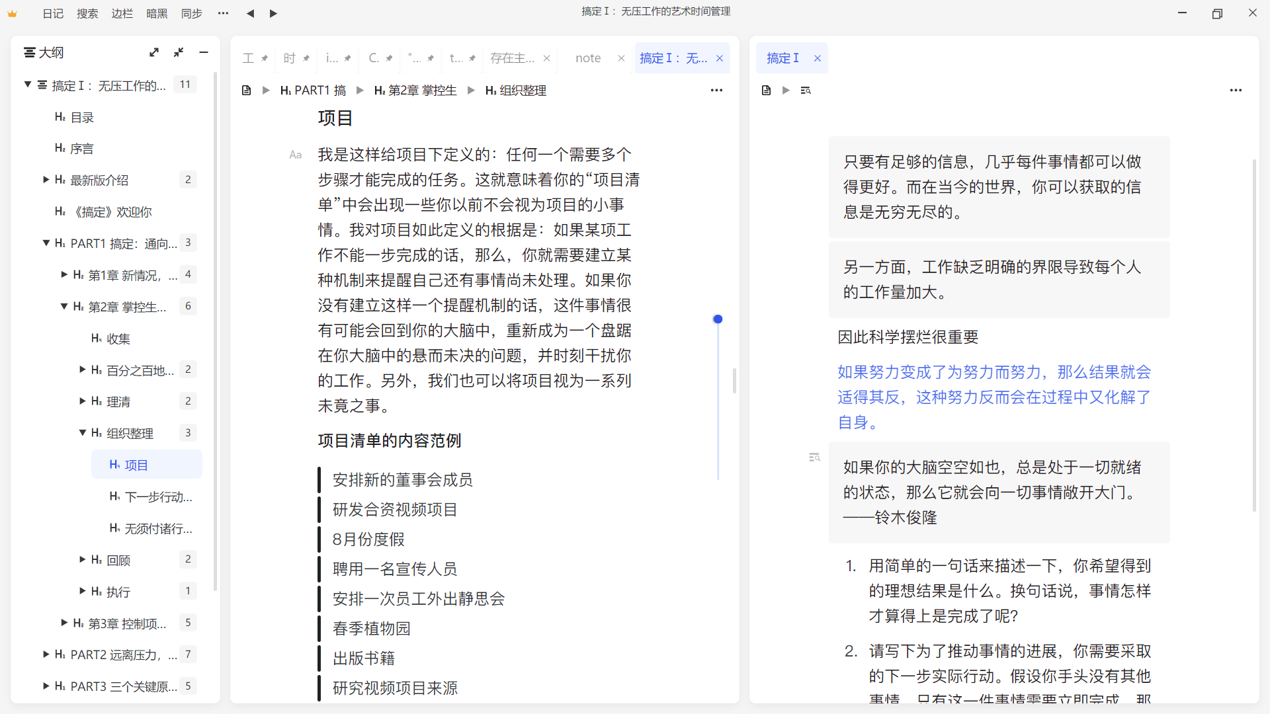Close the middle 搞定Ⅰ: 无... tab
This screenshot has height=714, width=1270.
(x=720, y=58)
